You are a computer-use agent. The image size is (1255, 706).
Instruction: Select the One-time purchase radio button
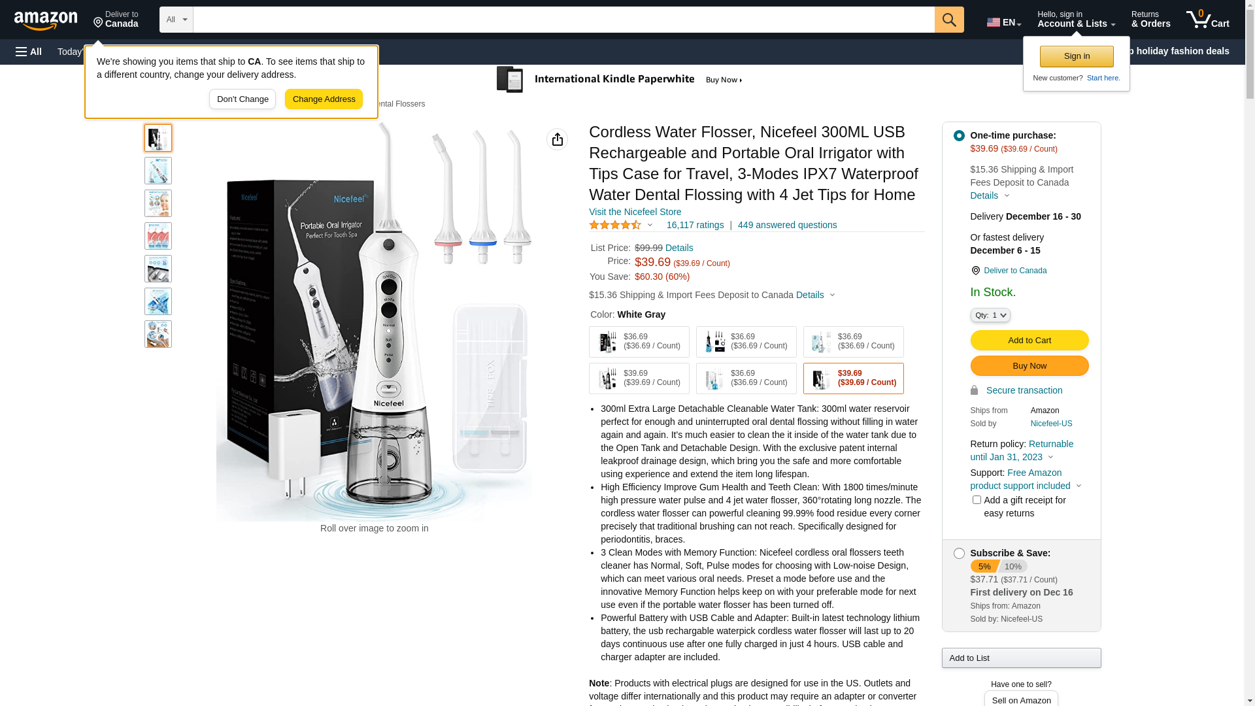[x=959, y=136]
